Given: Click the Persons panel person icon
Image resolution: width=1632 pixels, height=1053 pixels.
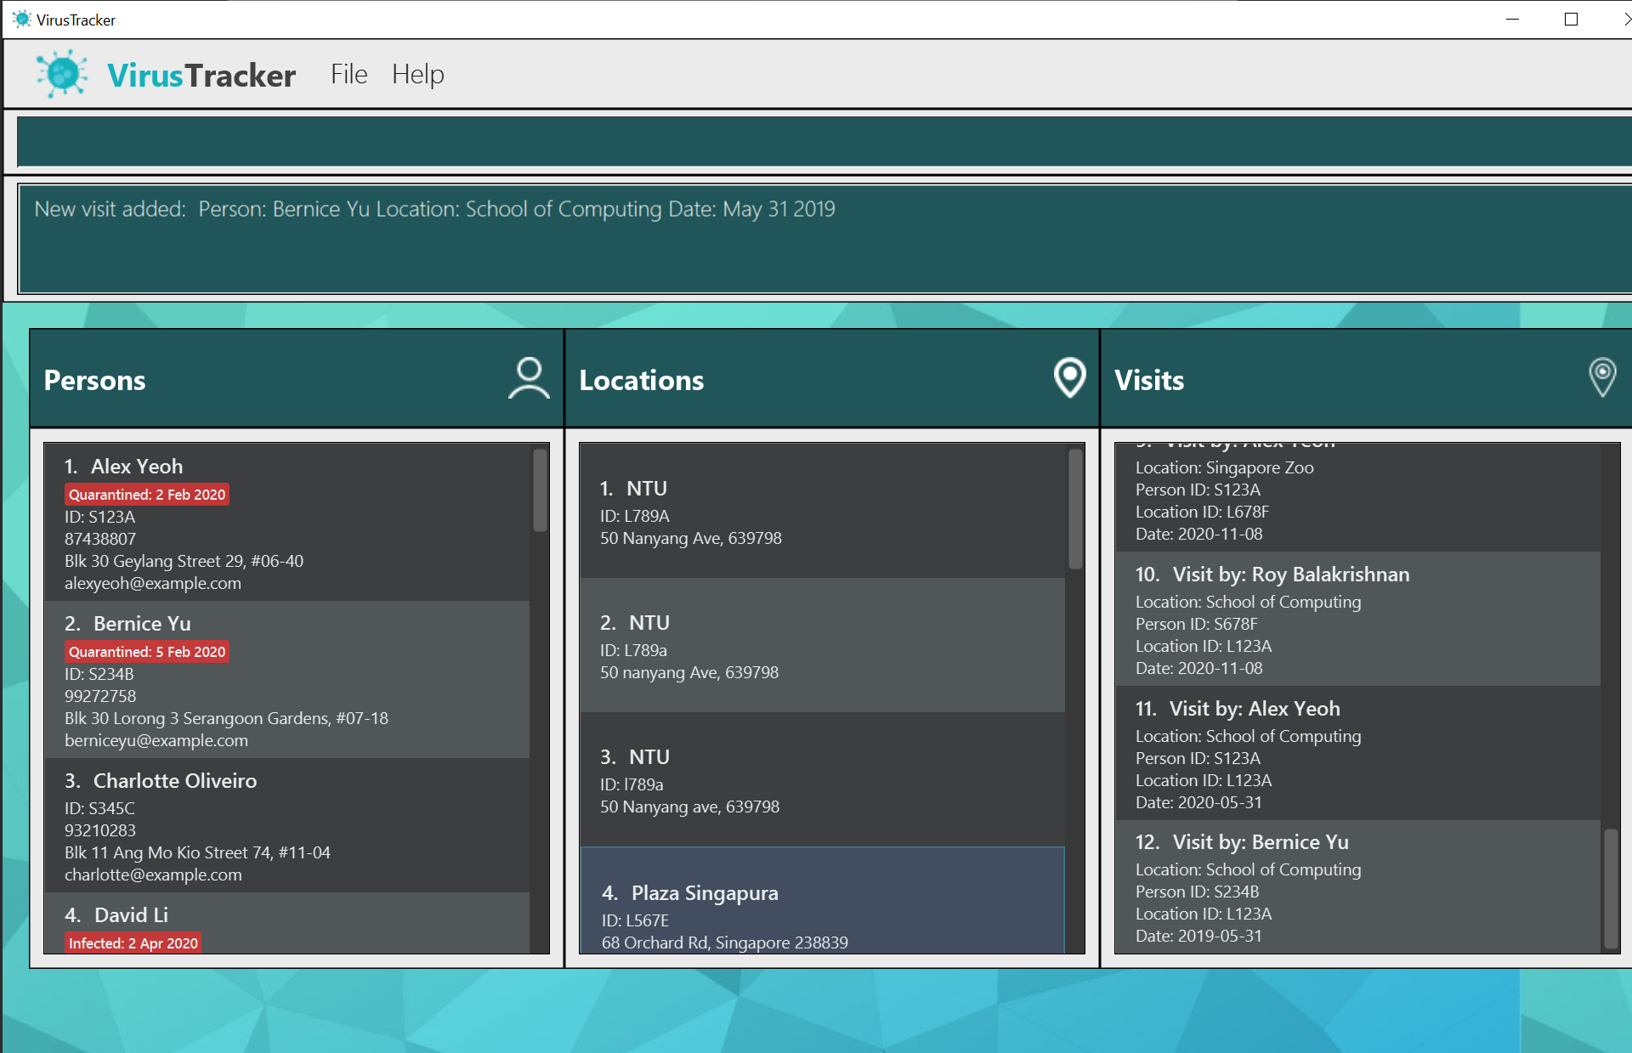Looking at the screenshot, I should 529,378.
